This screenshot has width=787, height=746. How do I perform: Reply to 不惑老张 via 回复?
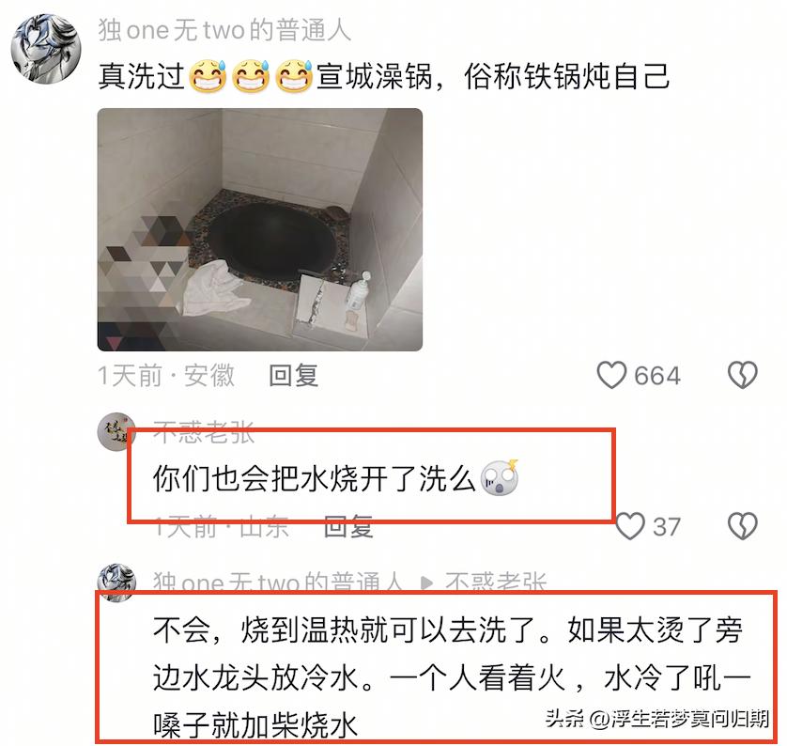coord(348,526)
